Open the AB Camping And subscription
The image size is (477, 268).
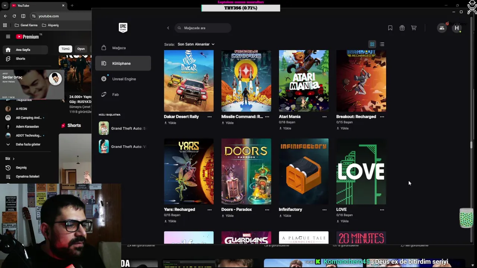(25, 118)
